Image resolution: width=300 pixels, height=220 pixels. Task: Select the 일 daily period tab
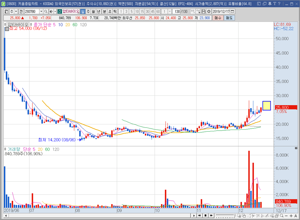click(x=83, y=11)
